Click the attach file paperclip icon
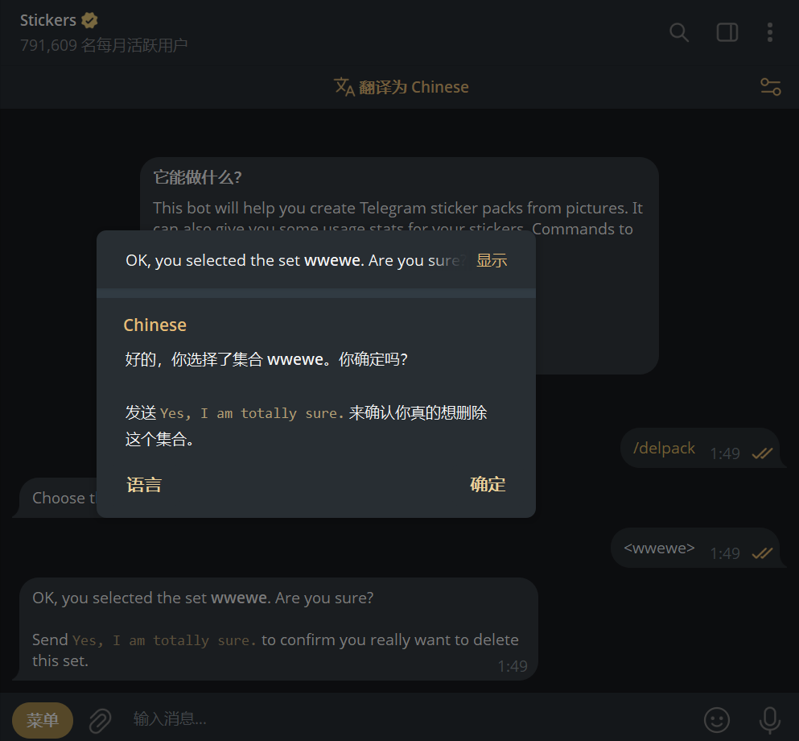799x741 pixels. coord(101,720)
